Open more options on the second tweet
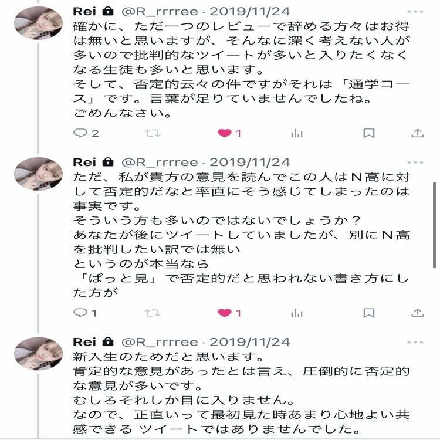 415,163
